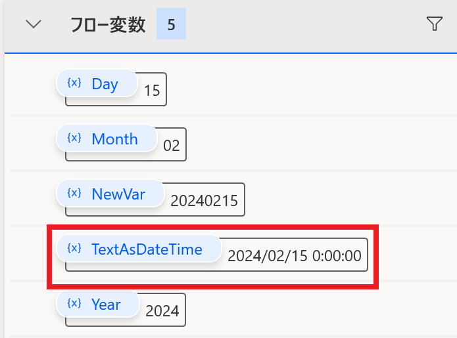Click the {x} icon beside NewVar
Image resolution: width=457 pixels, height=338 pixels.
(x=74, y=193)
